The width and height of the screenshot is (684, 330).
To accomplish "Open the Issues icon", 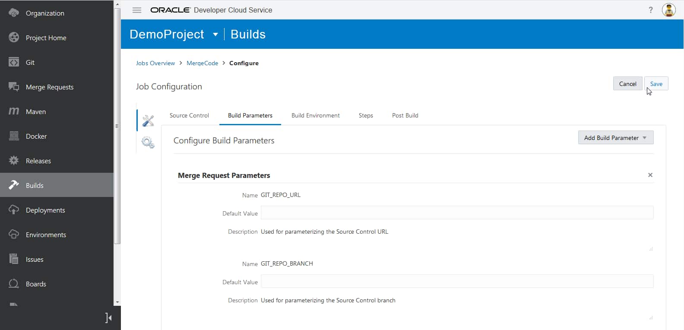I will [x=14, y=259].
